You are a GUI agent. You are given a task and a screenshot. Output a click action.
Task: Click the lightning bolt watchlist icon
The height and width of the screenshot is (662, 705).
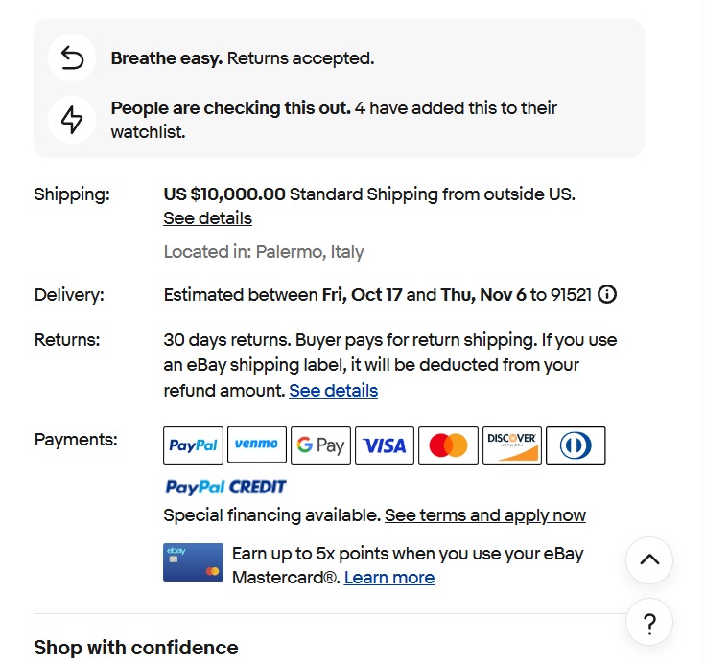click(x=72, y=120)
